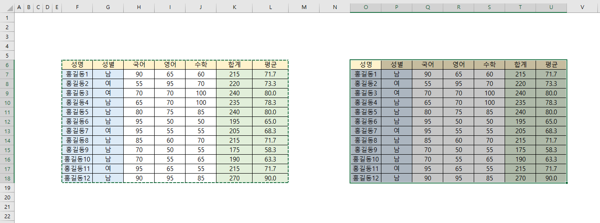The image size is (600, 223).
Task: Click 평균 header cell in column U
Action: pyautogui.click(x=551, y=64)
